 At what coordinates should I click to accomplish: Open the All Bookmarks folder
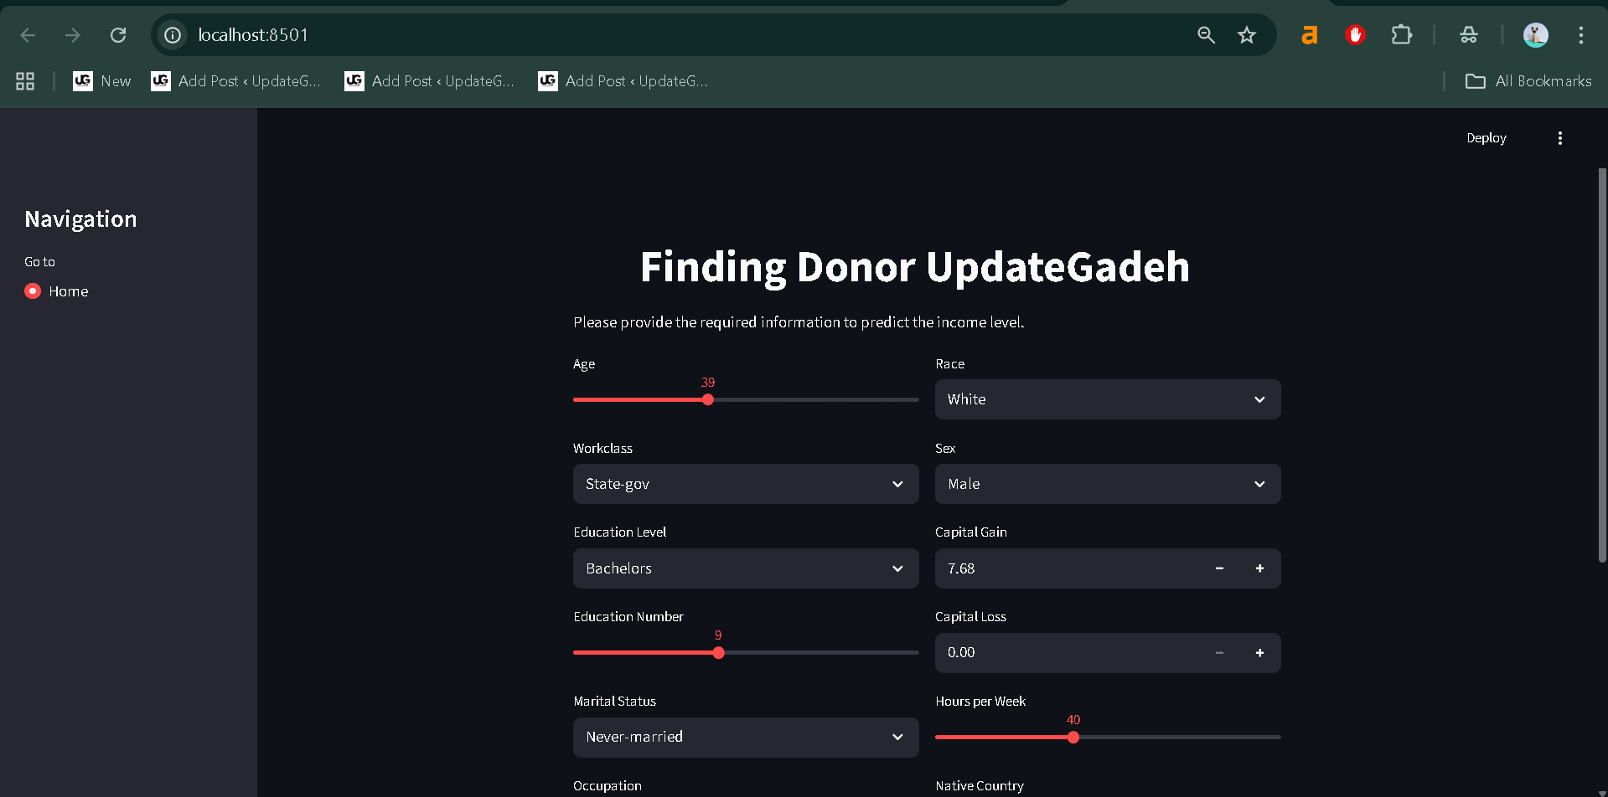1528,81
